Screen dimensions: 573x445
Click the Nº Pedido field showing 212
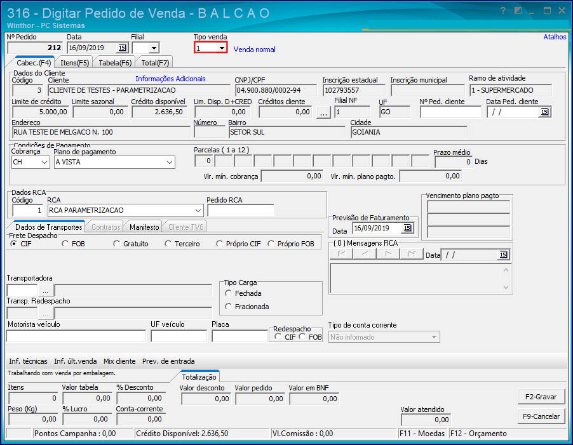coord(35,48)
